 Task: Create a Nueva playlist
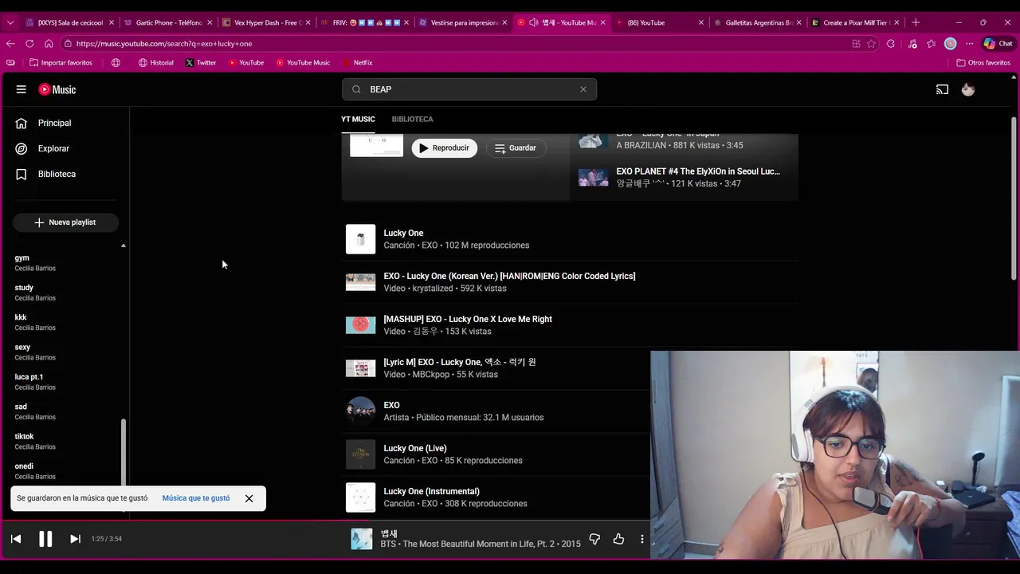65,222
